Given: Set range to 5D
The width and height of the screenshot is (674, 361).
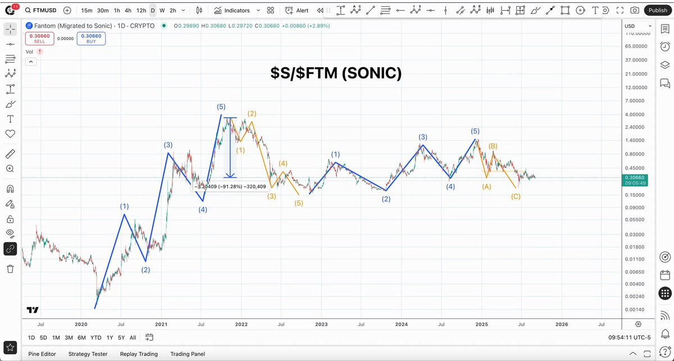Looking at the screenshot, I should pyautogui.click(x=43, y=337).
